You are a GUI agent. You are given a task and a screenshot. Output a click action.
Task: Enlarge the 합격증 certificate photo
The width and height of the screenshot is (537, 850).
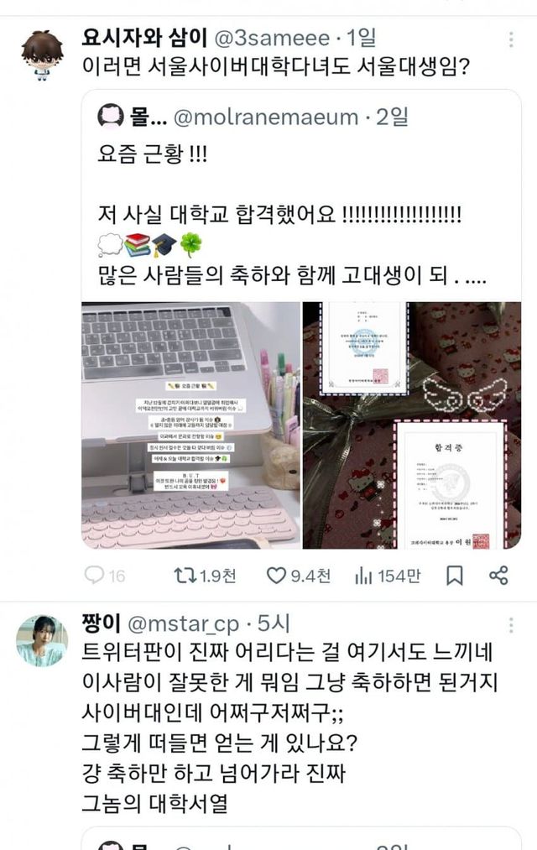click(x=412, y=425)
